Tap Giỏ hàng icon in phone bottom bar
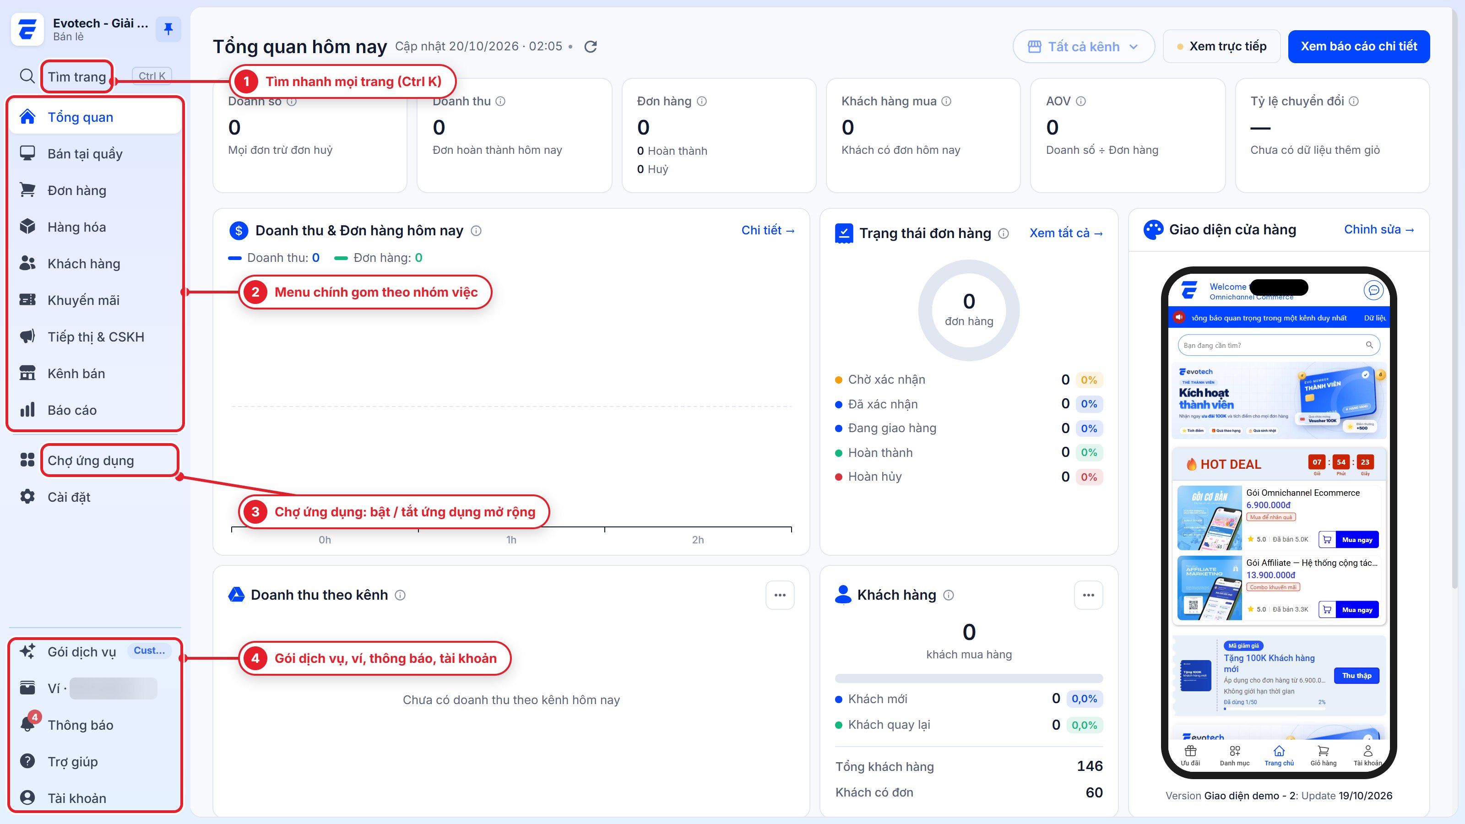This screenshot has height=824, width=1465. (x=1324, y=756)
